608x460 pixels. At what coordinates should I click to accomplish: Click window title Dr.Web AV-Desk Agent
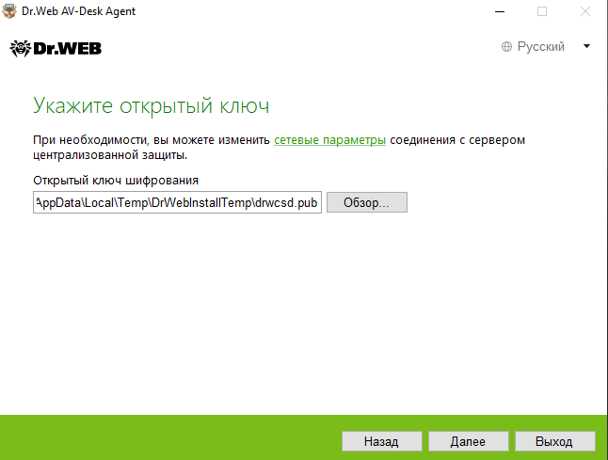click(x=79, y=11)
